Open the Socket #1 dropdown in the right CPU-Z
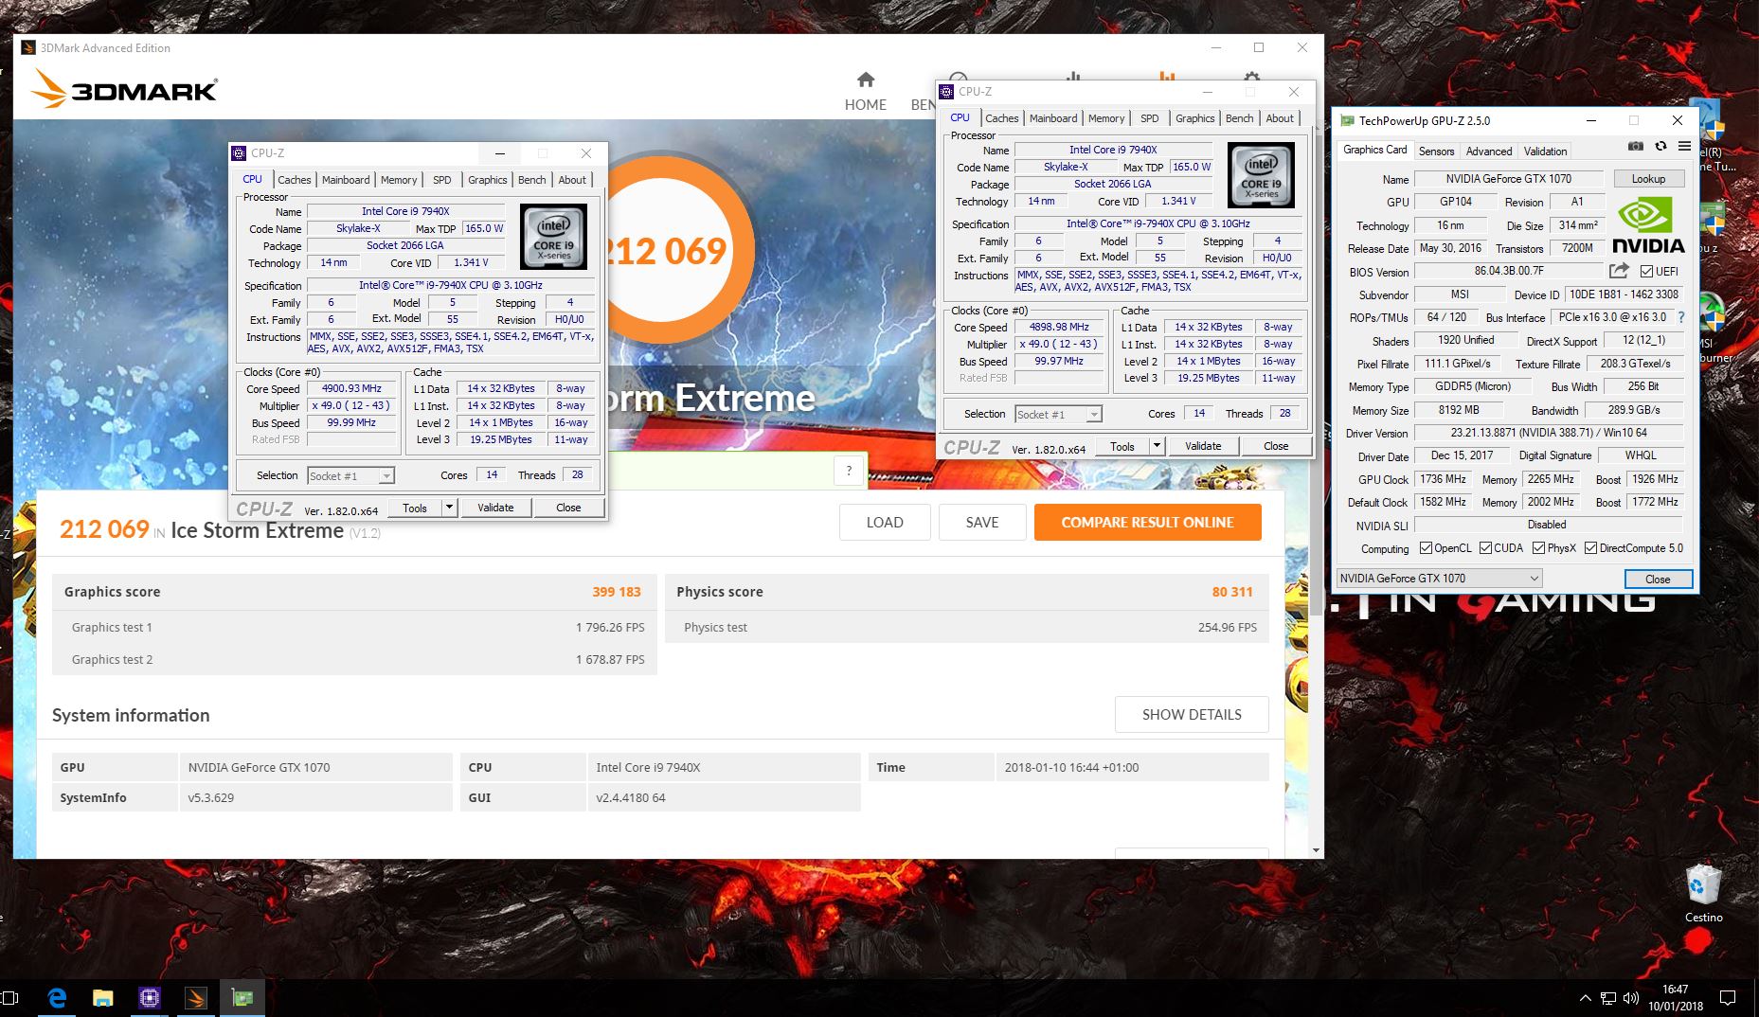Image resolution: width=1759 pixels, height=1017 pixels. [x=1058, y=414]
